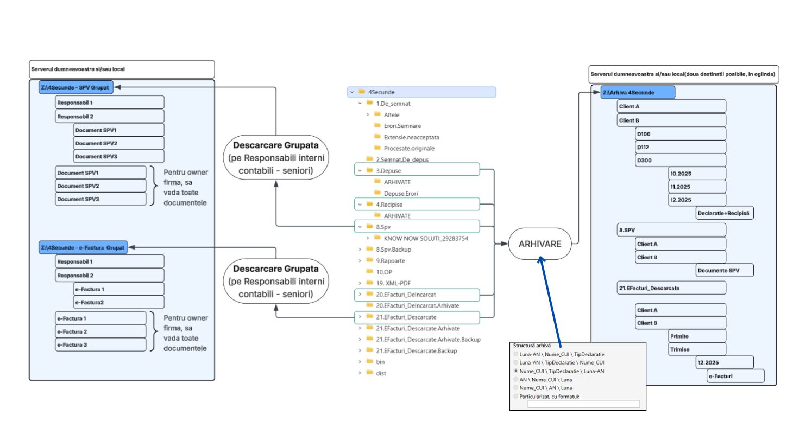Click the Procesate.originale folder icon
The image size is (812, 447).
click(377, 148)
